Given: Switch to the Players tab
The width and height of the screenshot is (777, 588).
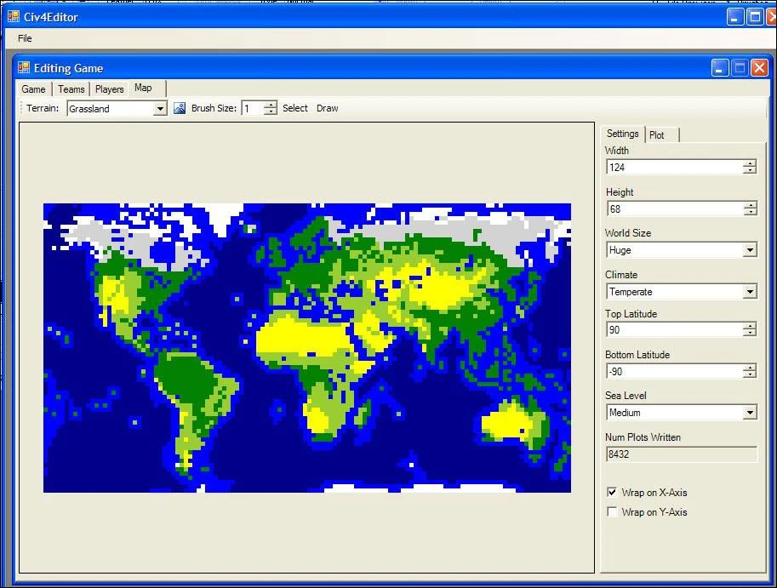Looking at the screenshot, I should pos(109,89).
